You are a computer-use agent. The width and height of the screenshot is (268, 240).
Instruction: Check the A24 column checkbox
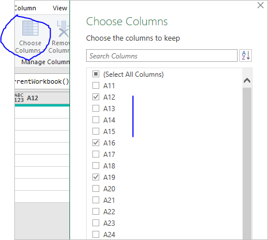96,234
